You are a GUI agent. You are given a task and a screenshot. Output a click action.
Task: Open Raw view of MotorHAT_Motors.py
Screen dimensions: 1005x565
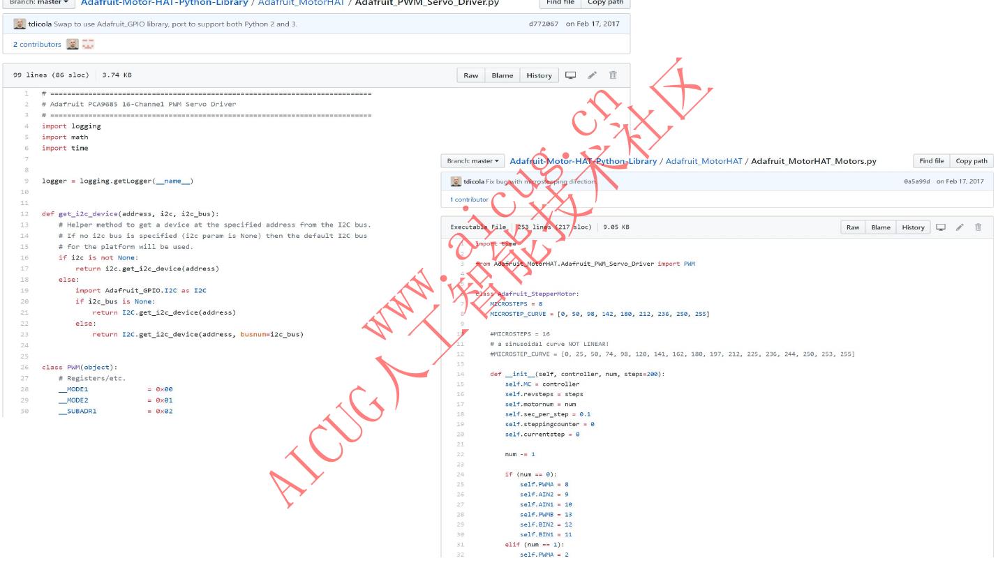(x=853, y=227)
